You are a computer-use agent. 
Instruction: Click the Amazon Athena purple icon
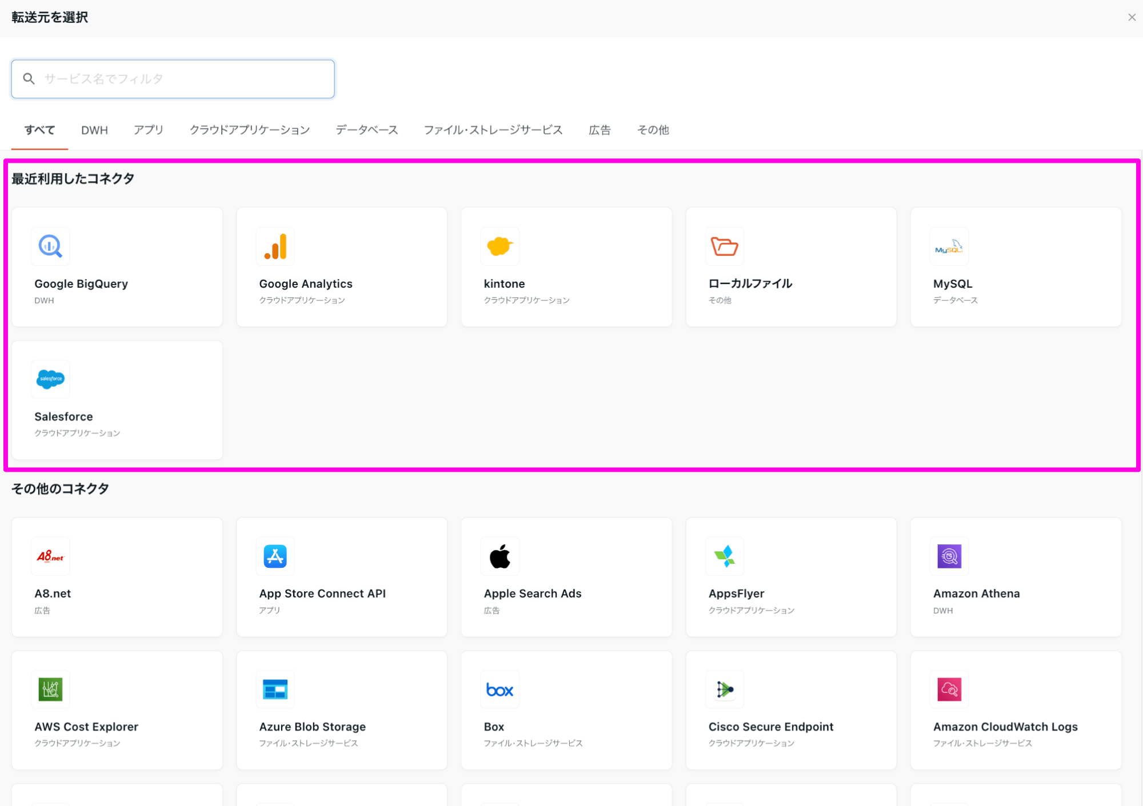point(949,556)
